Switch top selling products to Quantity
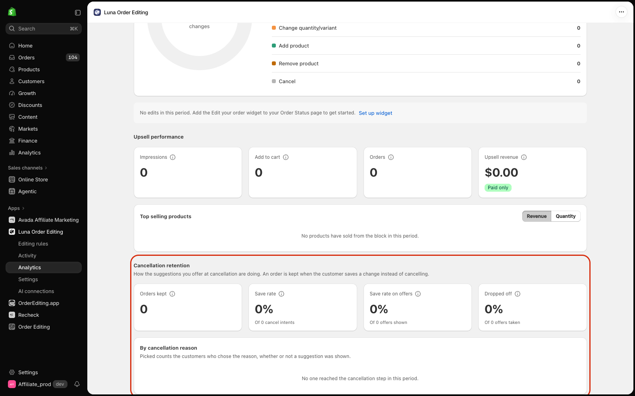635x396 pixels. [566, 216]
